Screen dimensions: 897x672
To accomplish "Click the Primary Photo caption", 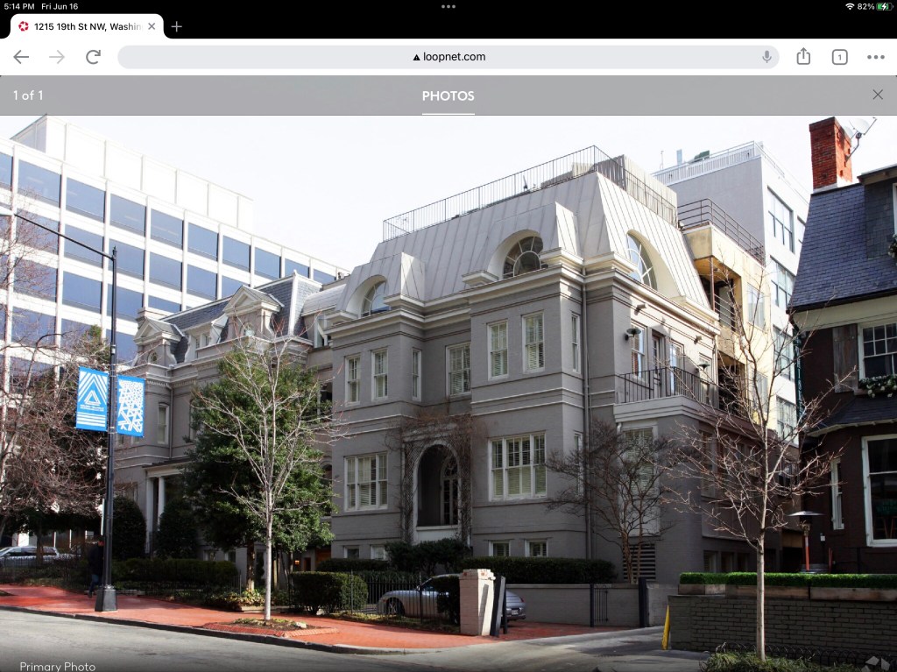I will [x=57, y=667].
